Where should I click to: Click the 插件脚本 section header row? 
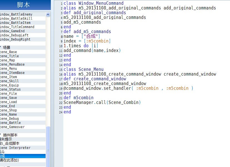point(23,135)
